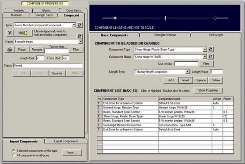This screenshot has width=245, height=164.
Task: Expand the Component Type dropdown showing Shear Hinge
Action: tap(205, 49)
